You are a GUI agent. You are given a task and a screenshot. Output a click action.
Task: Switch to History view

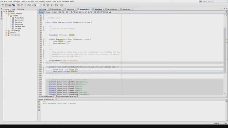55,12
